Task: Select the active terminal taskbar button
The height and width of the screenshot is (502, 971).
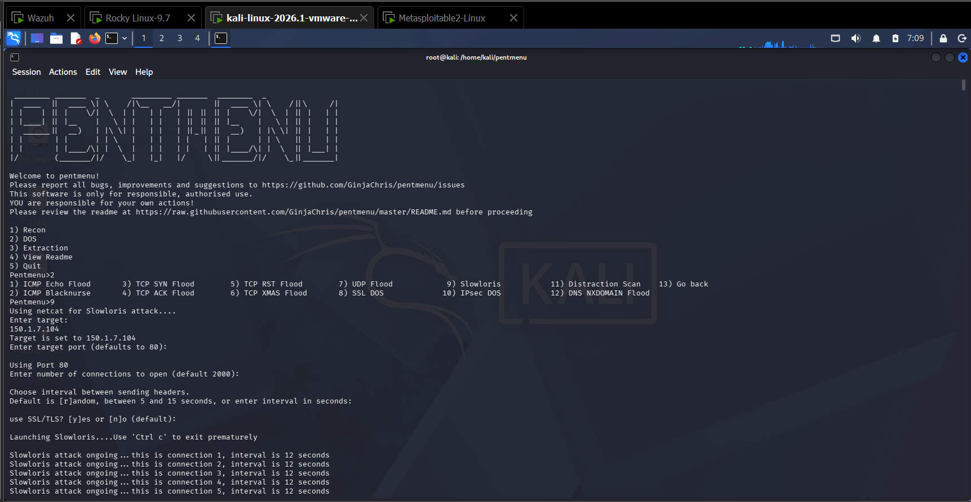Action: pyautogui.click(x=221, y=38)
